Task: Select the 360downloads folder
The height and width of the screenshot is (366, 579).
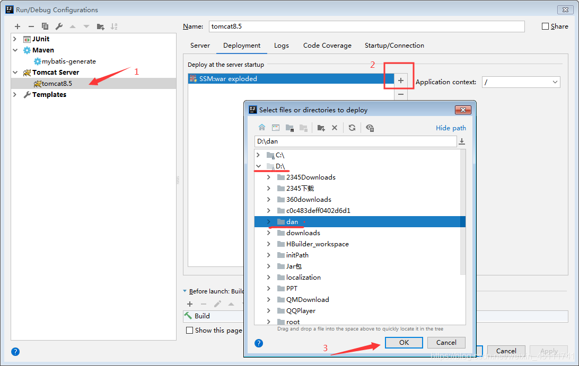Action: (x=309, y=199)
